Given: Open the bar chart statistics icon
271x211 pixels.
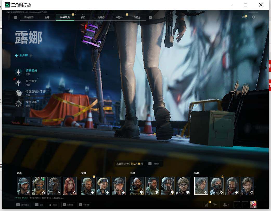Looking at the screenshot, I should coord(206,205).
